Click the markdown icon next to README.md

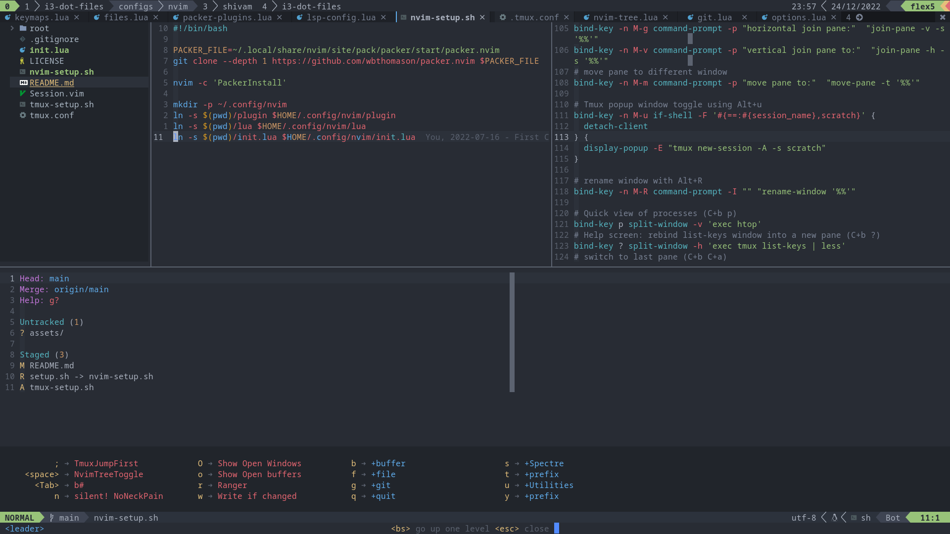23,83
